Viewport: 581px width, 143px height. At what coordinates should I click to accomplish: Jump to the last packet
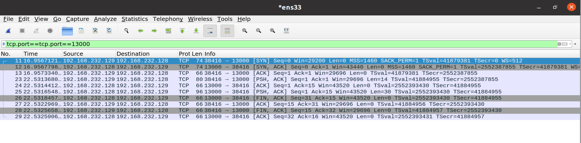coord(196,31)
